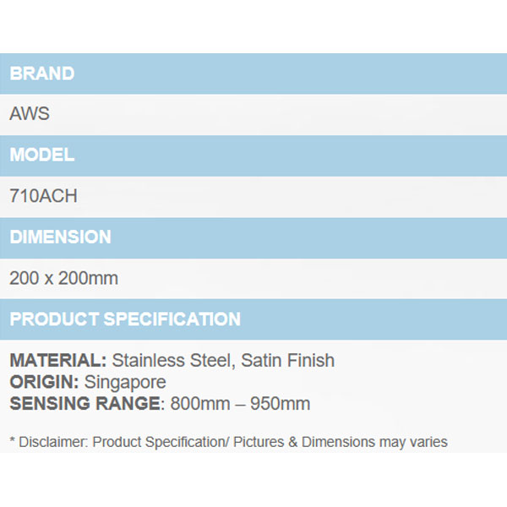Click the bold MATERIAL label
The width and height of the screenshot is (507, 507).
click(58, 361)
